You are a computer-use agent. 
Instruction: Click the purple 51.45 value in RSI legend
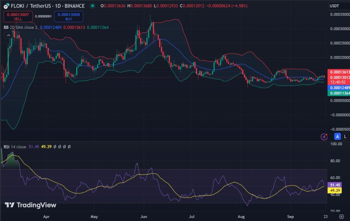(34, 147)
